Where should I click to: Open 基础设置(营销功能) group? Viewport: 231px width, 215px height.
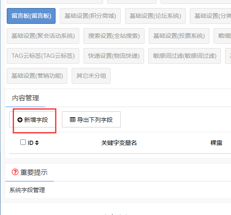point(37,76)
